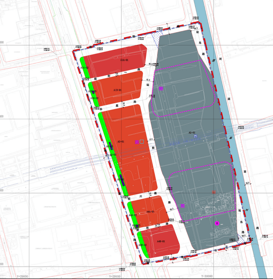Click the A2-01 label in the gray zone

[192, 132]
